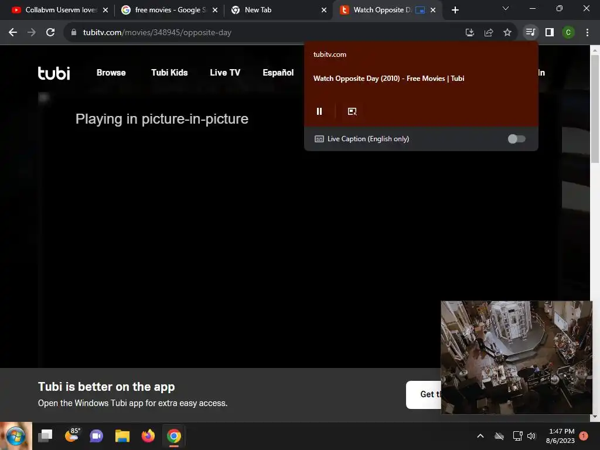Screen dimensions: 600x450
Task: Bookmark this tab with star icon
Action: click(507, 33)
